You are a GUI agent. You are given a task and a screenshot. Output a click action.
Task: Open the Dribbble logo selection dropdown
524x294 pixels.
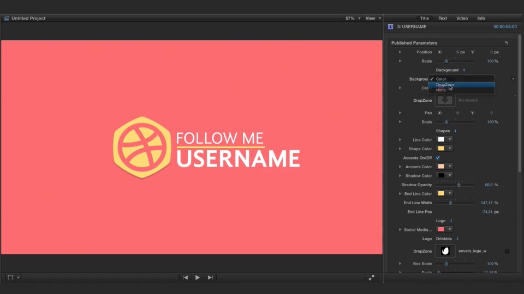447,238
